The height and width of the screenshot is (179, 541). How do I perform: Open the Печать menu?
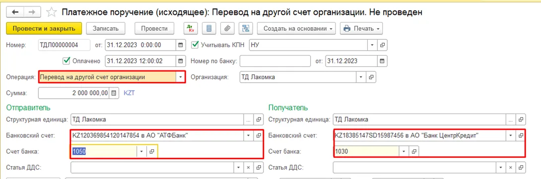(361, 29)
